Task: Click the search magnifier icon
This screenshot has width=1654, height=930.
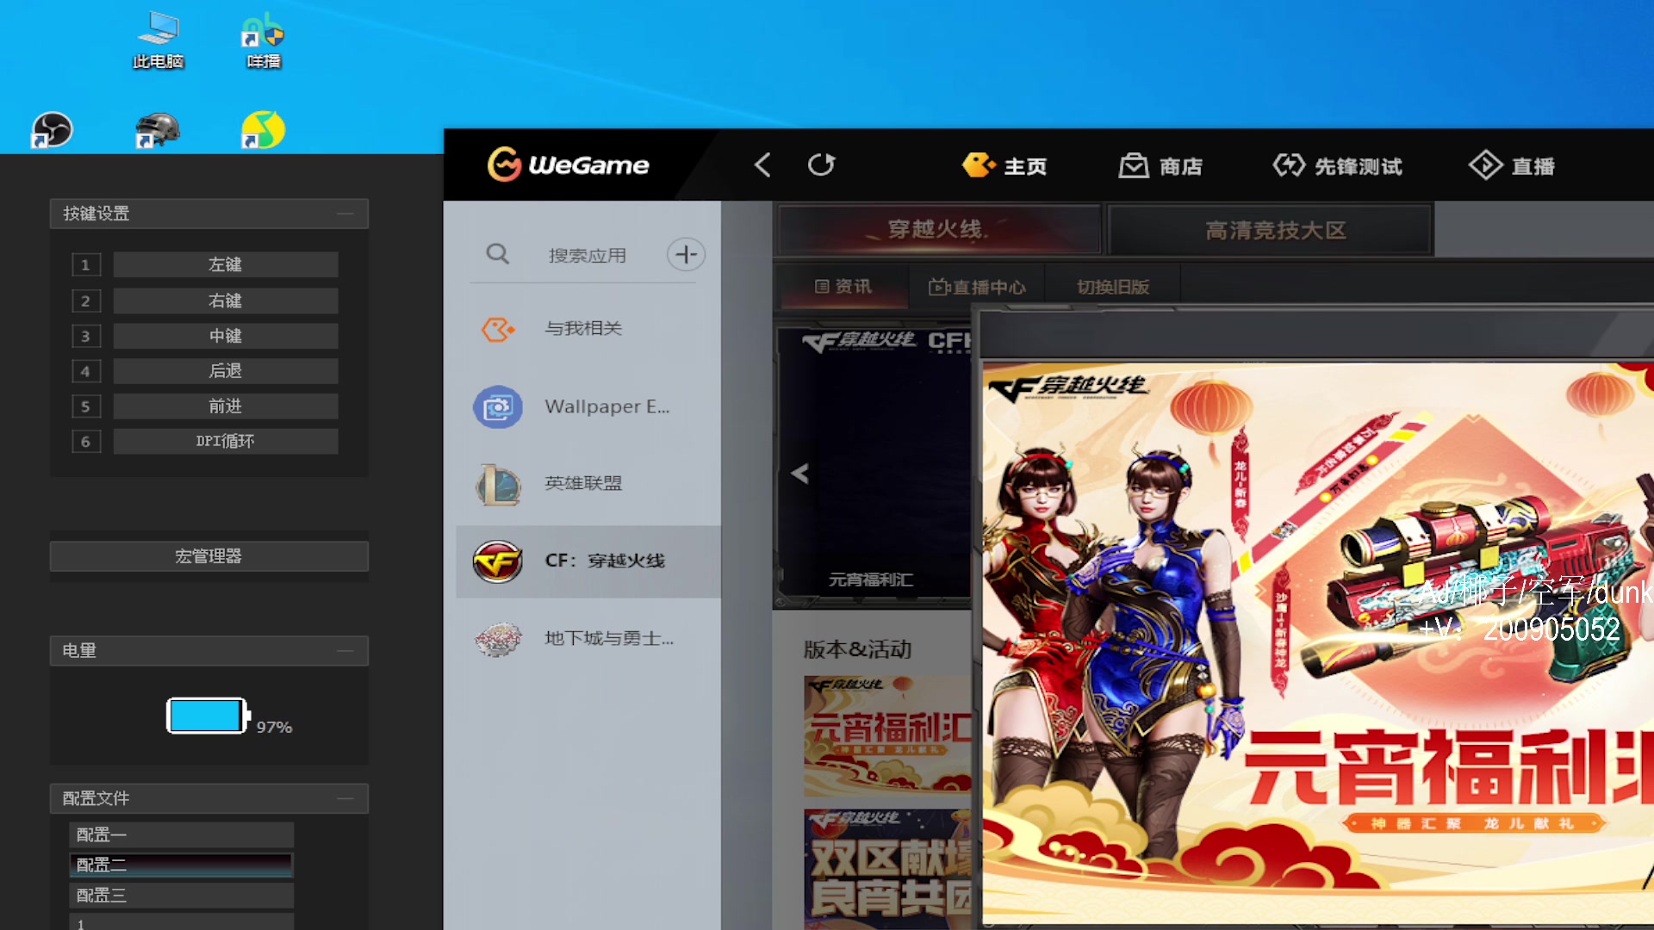Action: coord(497,254)
